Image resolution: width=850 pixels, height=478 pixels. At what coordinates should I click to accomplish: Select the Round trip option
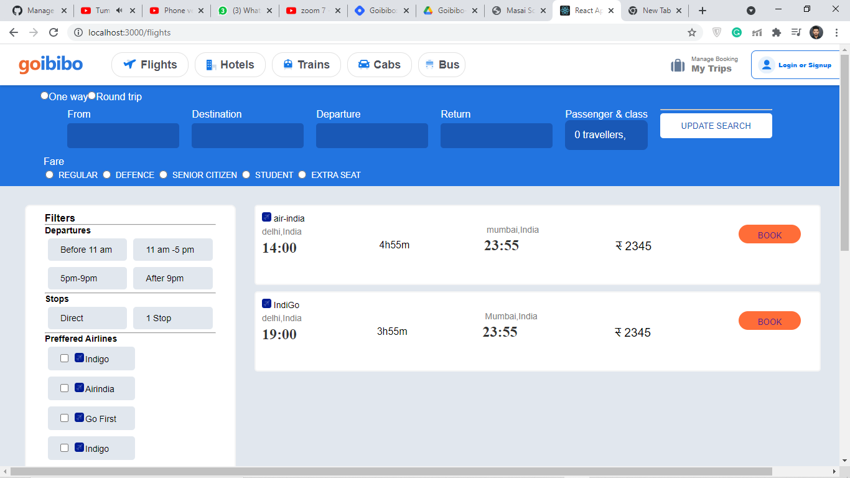(91, 95)
